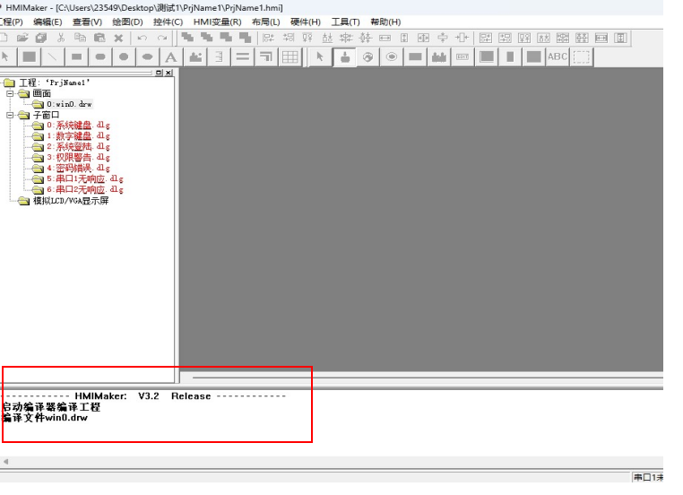Image resolution: width=683 pixels, height=495 pixels.
Task: Select the rounded rectangle drawing tool
Action: [x=100, y=56]
